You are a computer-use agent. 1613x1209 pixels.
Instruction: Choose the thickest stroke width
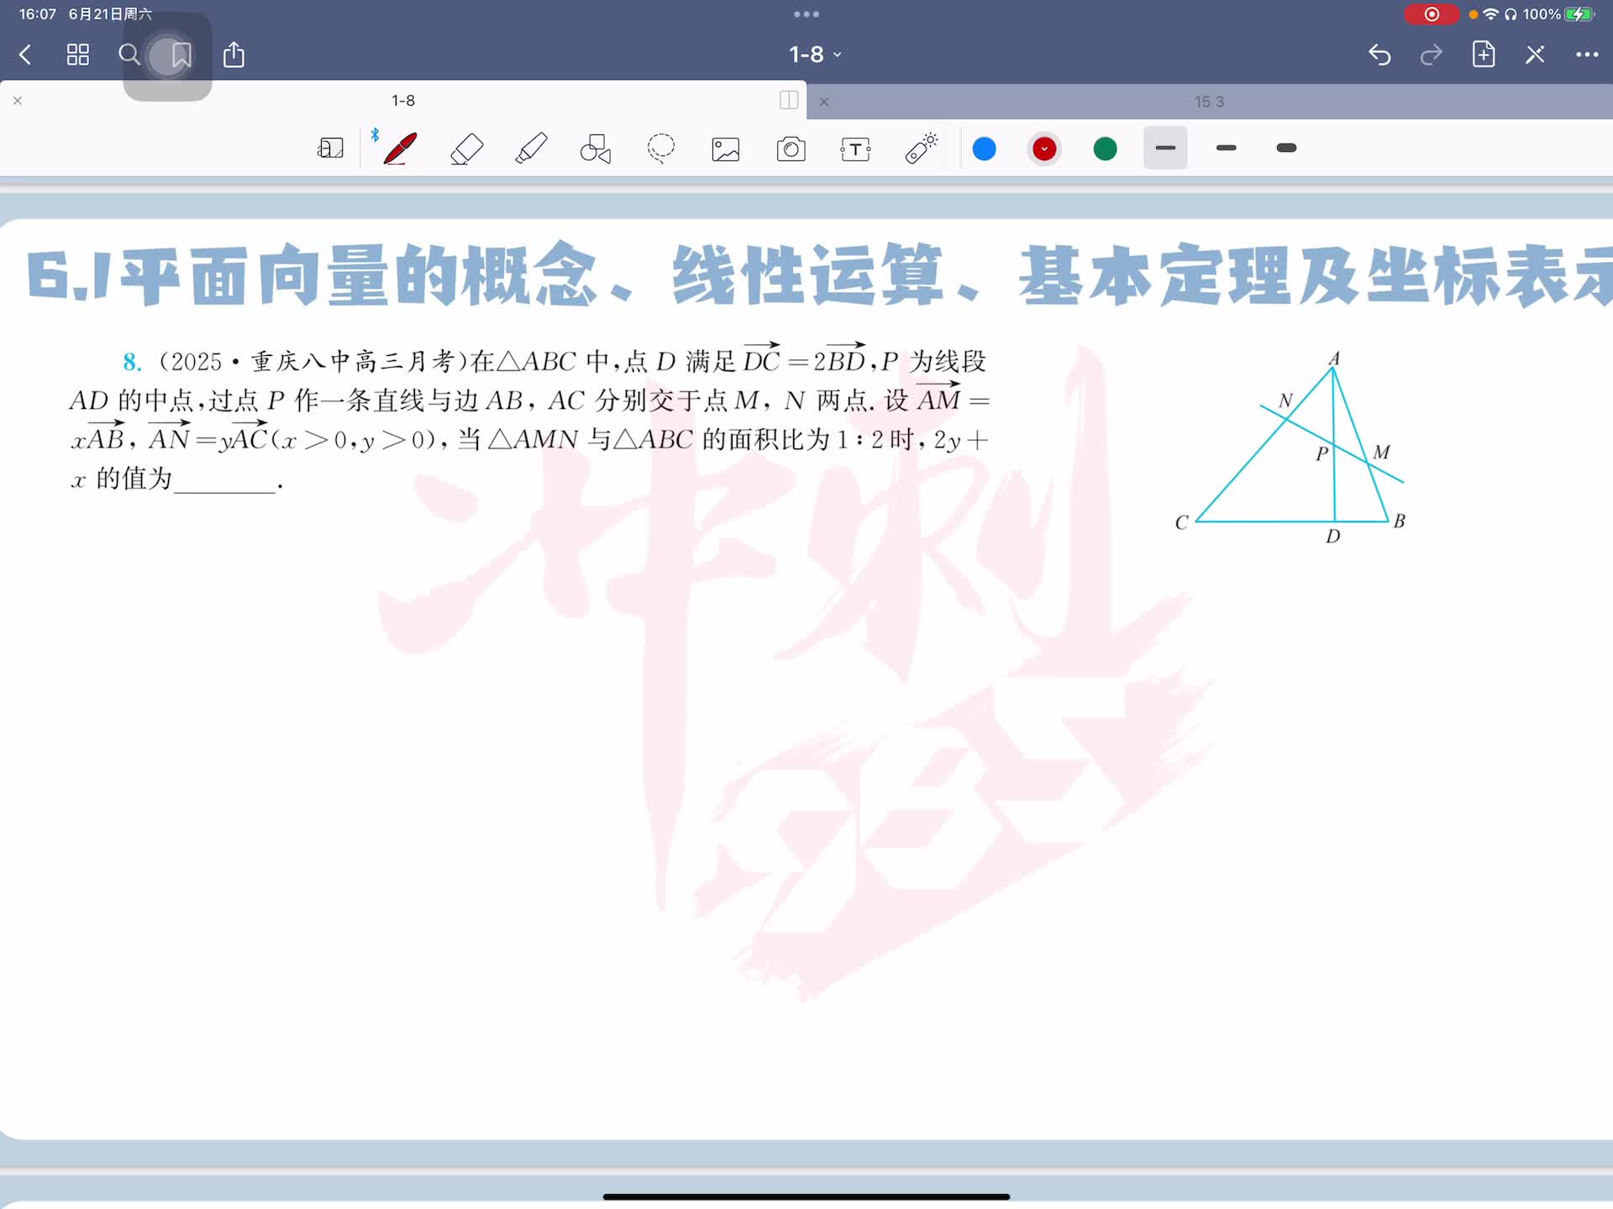tap(1286, 148)
